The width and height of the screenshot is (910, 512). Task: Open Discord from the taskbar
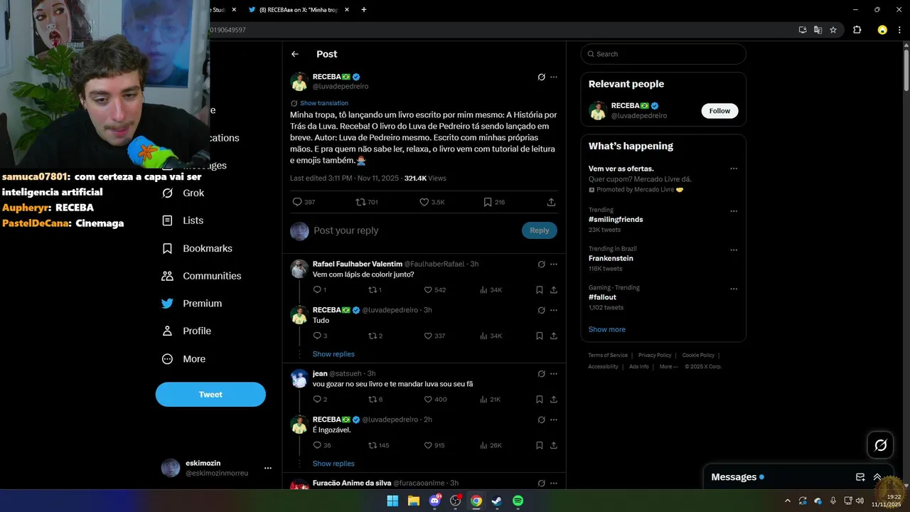pyautogui.click(x=434, y=501)
